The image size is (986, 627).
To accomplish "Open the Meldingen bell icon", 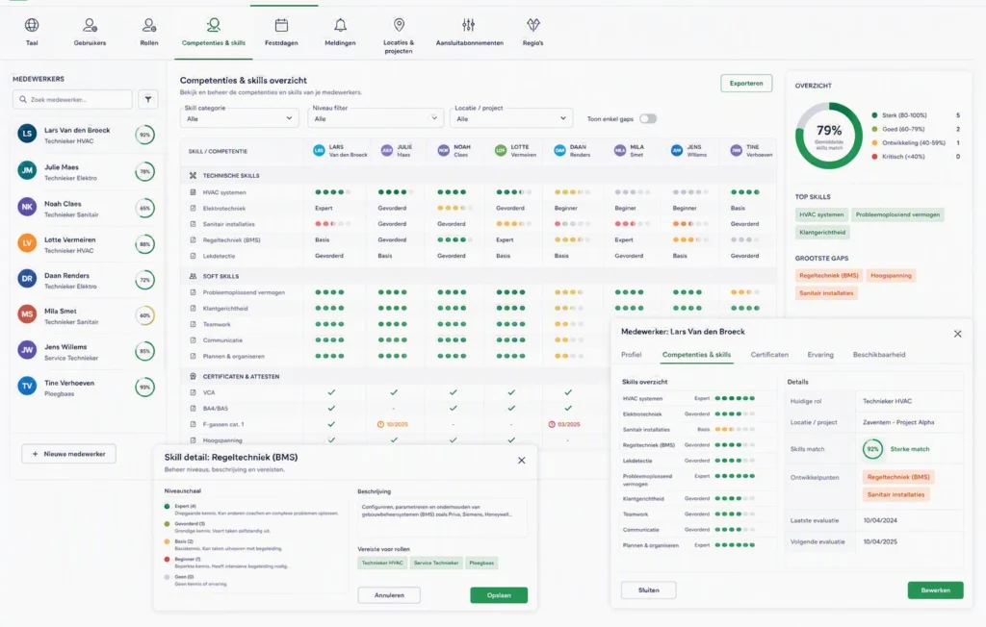I will (x=340, y=25).
